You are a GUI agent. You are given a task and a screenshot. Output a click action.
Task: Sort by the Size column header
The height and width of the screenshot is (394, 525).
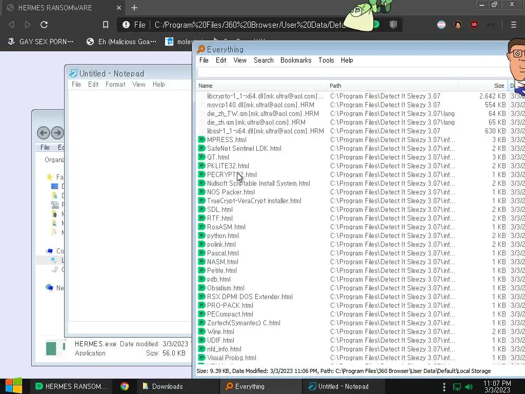tap(483, 86)
